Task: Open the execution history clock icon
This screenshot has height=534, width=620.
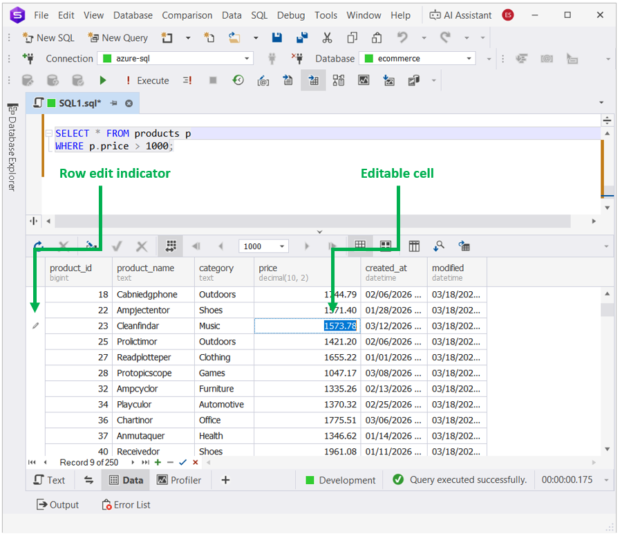Action: 238,81
